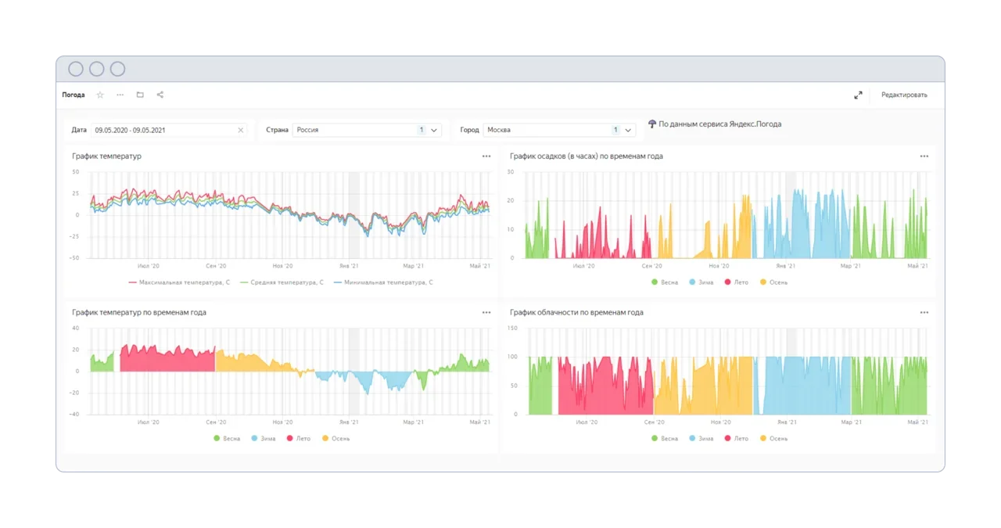Toggle Зима series in the precipitation legend
Viewport: 1001px width, 528px height.
[701, 282]
